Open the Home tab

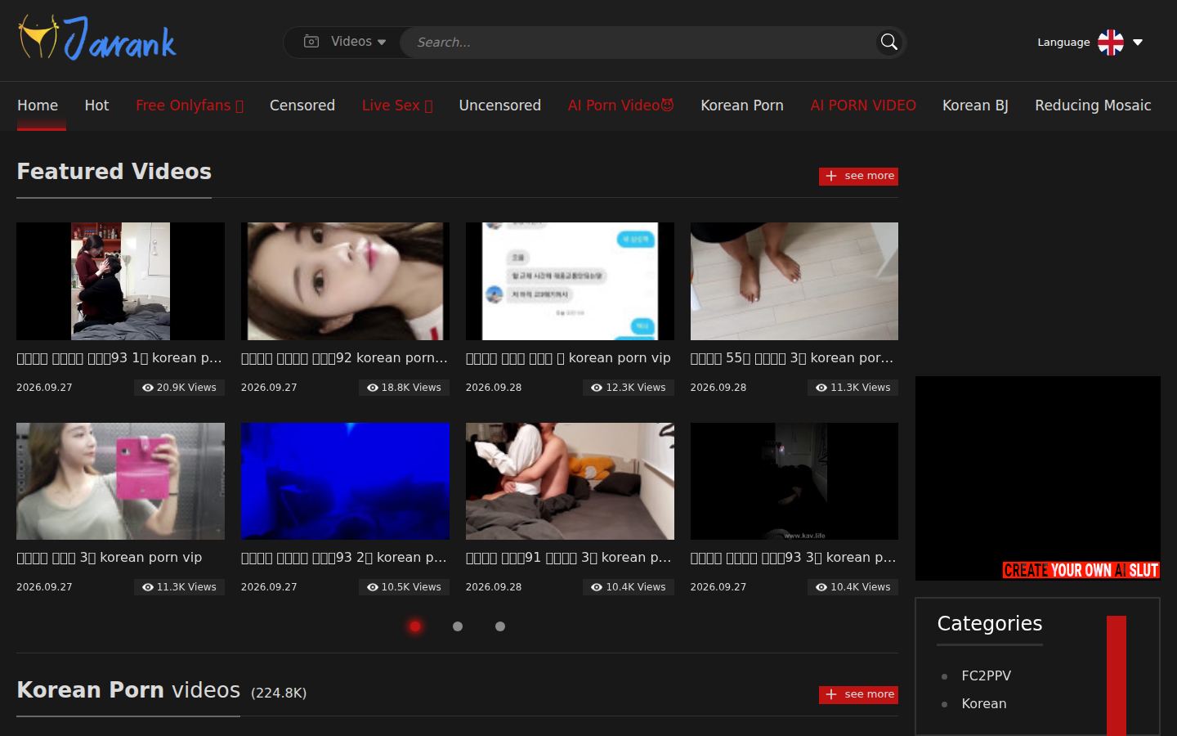tap(38, 105)
